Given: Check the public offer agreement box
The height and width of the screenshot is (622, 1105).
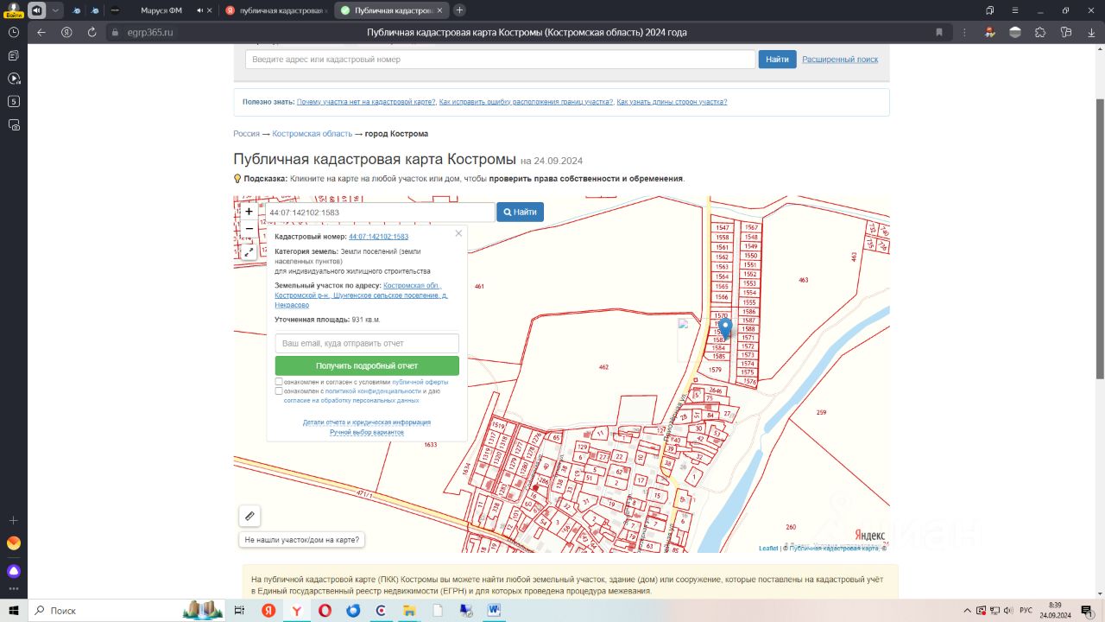Looking at the screenshot, I should 279,382.
